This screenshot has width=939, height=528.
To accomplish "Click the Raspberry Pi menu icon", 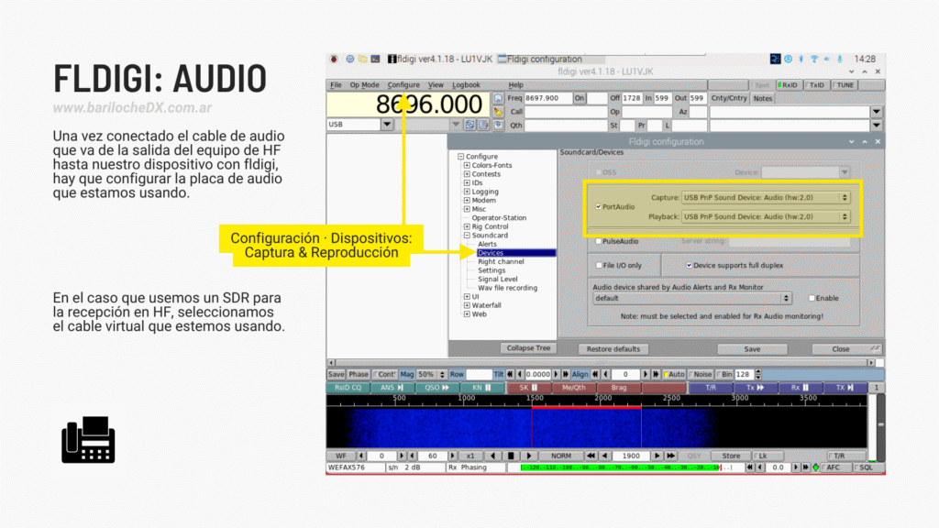I will pos(334,59).
